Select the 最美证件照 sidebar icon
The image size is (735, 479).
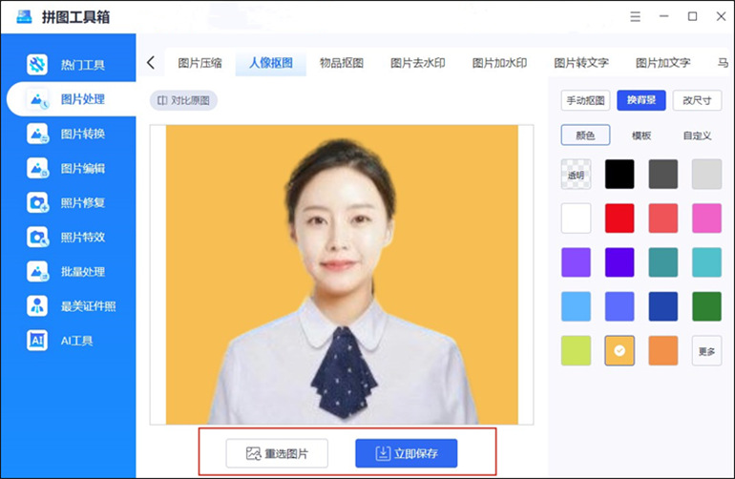38,305
